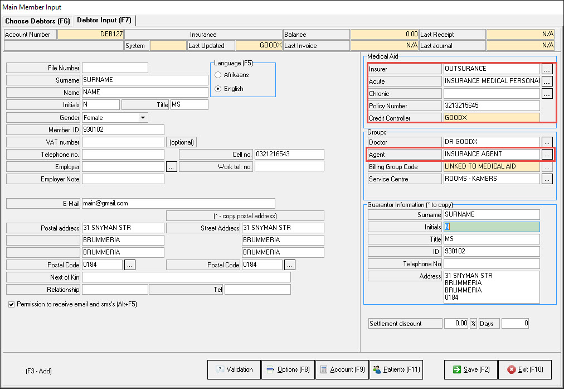Exit the form with Exit (F10)

click(x=524, y=369)
